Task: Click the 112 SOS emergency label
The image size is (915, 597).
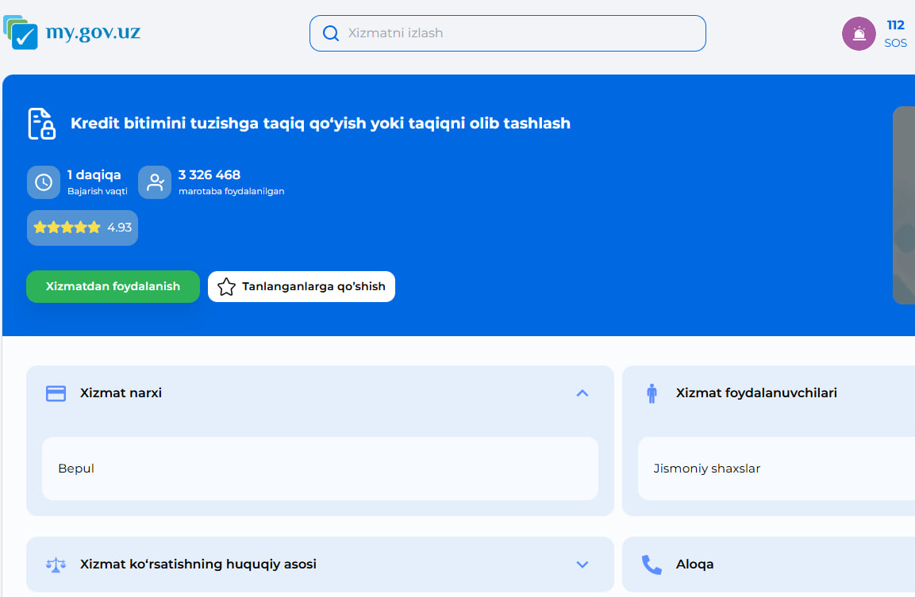Action: (x=895, y=33)
